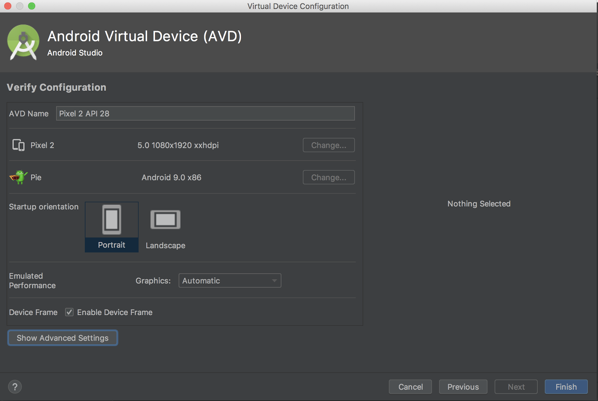Maximize the window with the green button

click(x=32, y=6)
